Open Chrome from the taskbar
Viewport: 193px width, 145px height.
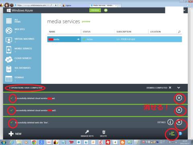[x=34, y=142]
